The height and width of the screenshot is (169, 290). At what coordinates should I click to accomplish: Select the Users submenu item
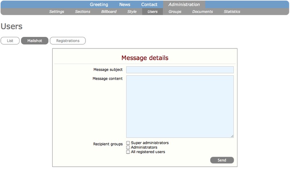click(152, 12)
